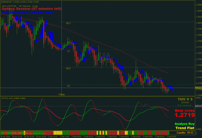Click the highlighted current price tag on axis

click(198, 88)
